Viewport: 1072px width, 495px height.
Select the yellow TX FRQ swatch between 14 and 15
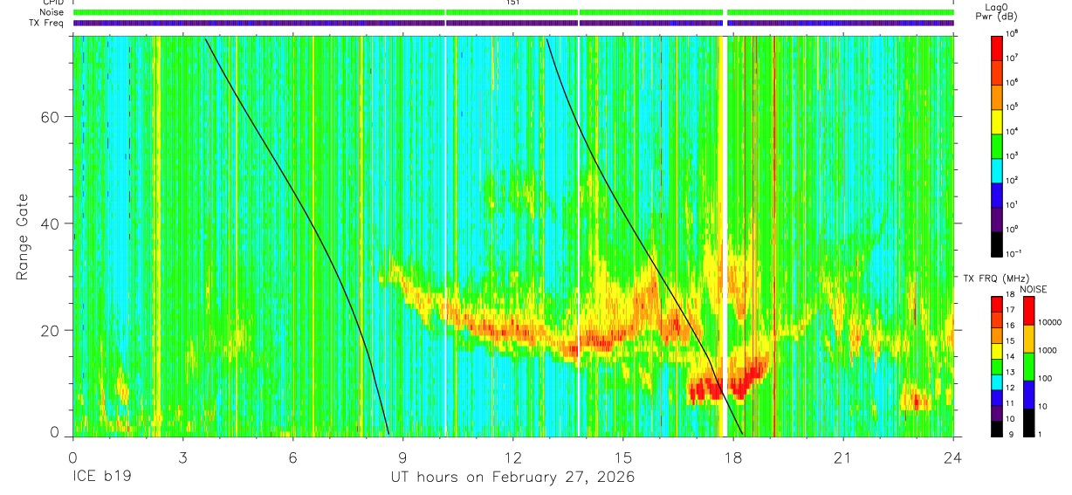tap(997, 350)
